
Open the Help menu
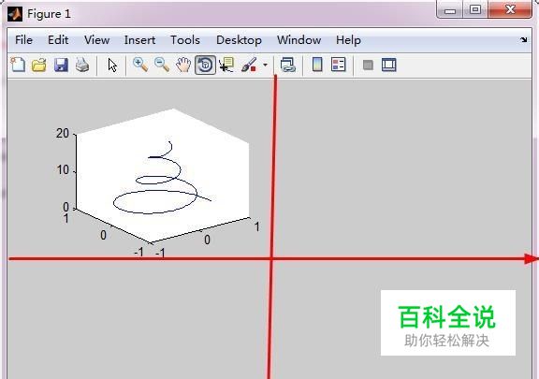point(348,40)
